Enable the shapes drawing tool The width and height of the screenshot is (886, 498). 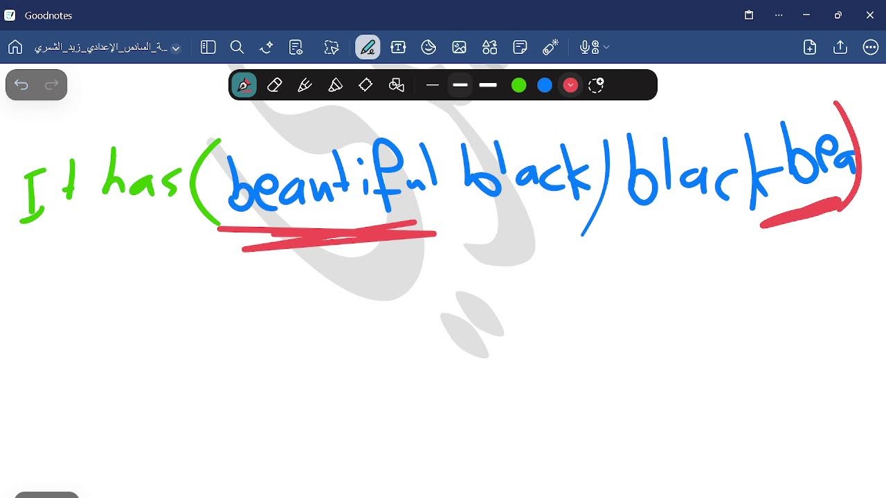point(397,85)
